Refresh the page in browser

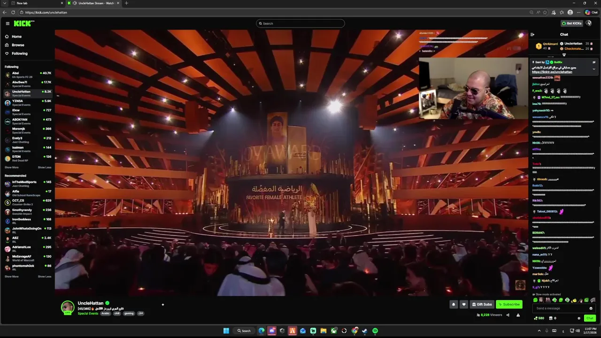click(13, 12)
